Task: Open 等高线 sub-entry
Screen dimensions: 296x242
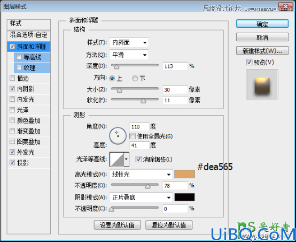Action: point(32,57)
